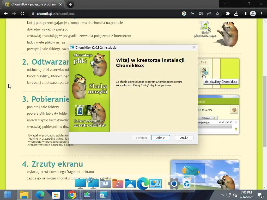Click the text 'dokładny wskaźnik postępu'
Viewport: 267px width, 200px height.
47,29
